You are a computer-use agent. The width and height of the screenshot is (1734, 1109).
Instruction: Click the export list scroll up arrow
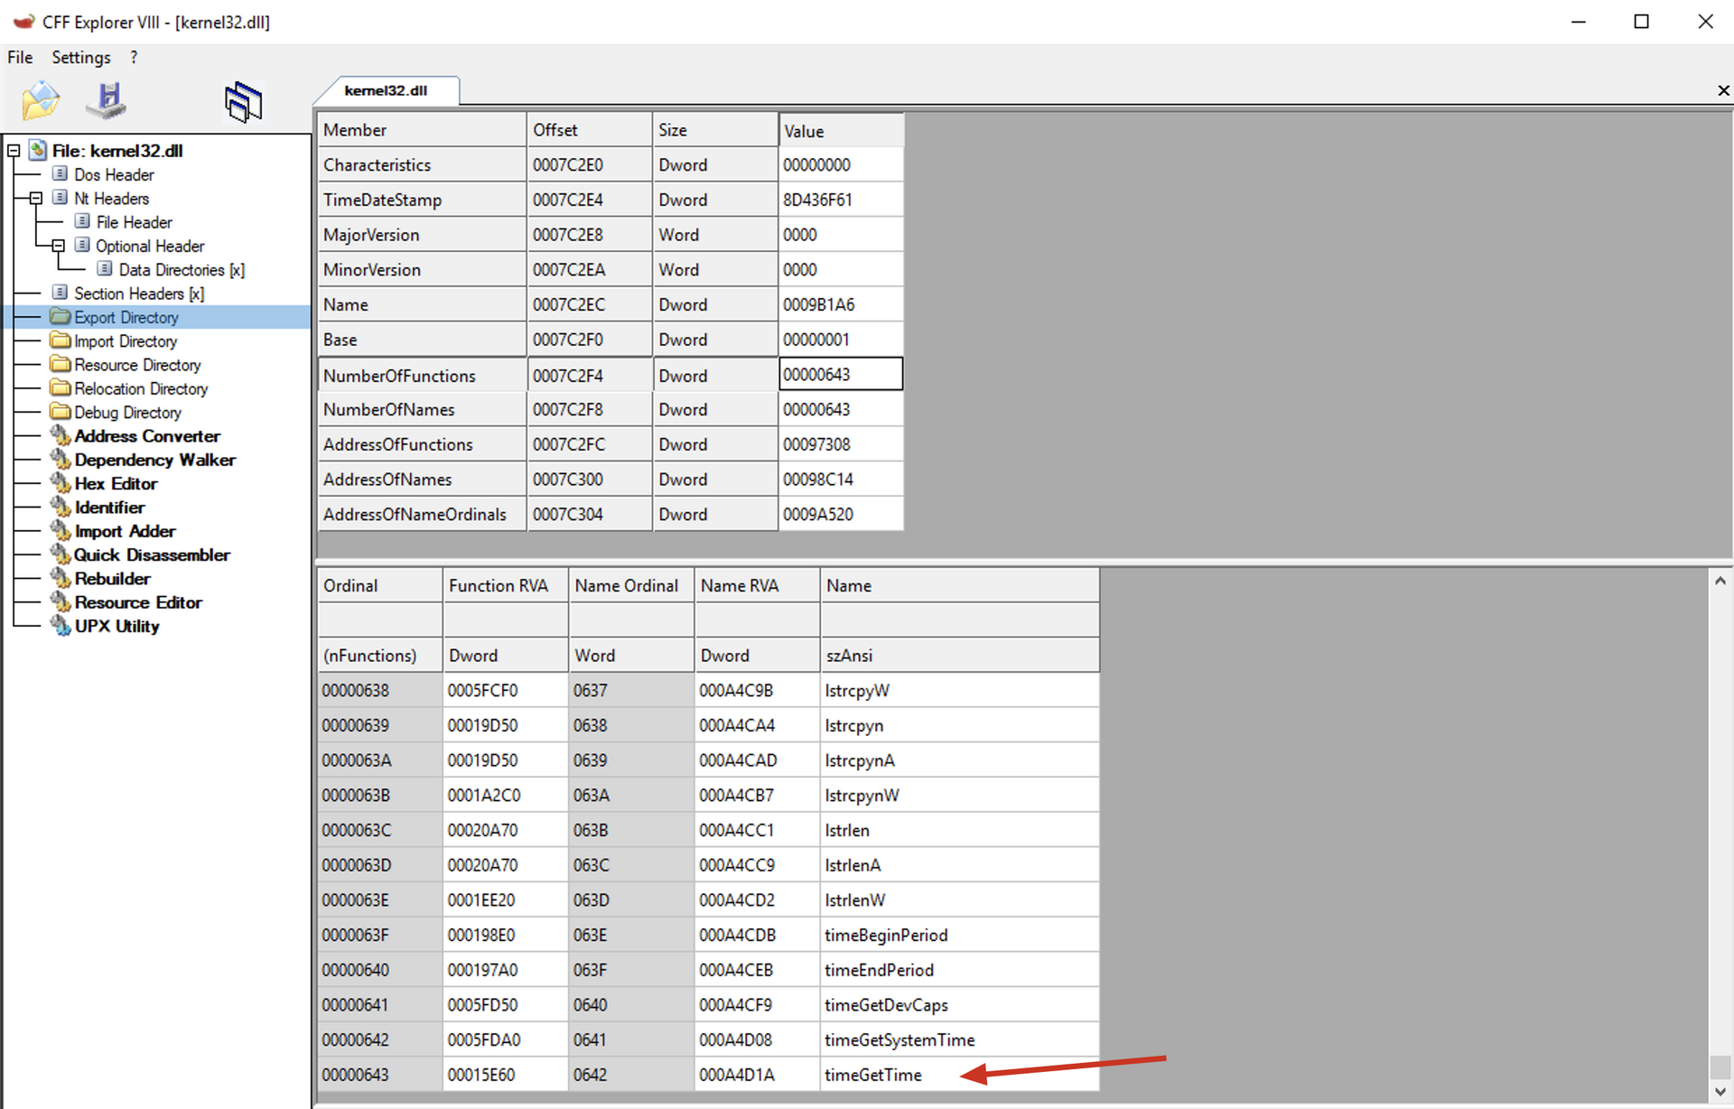coord(1720,581)
